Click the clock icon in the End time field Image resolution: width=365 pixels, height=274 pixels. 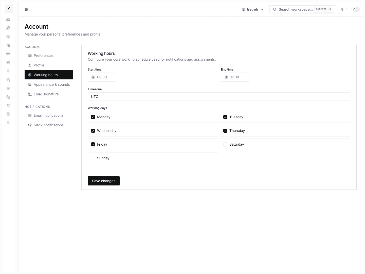226,77
